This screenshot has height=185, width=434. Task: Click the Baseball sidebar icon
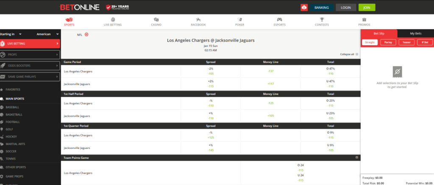tap(2, 107)
